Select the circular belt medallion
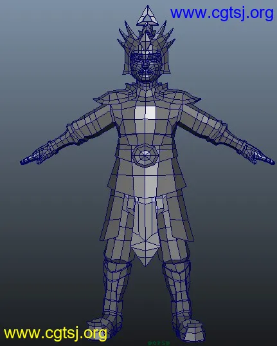 pyautogui.click(x=145, y=155)
